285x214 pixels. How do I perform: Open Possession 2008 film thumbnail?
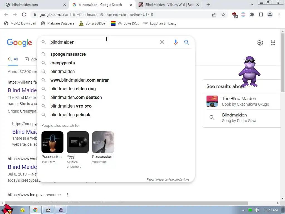tap(103, 142)
